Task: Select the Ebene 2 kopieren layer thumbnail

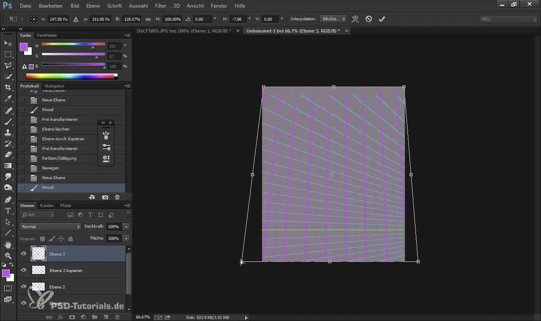Action: point(39,270)
